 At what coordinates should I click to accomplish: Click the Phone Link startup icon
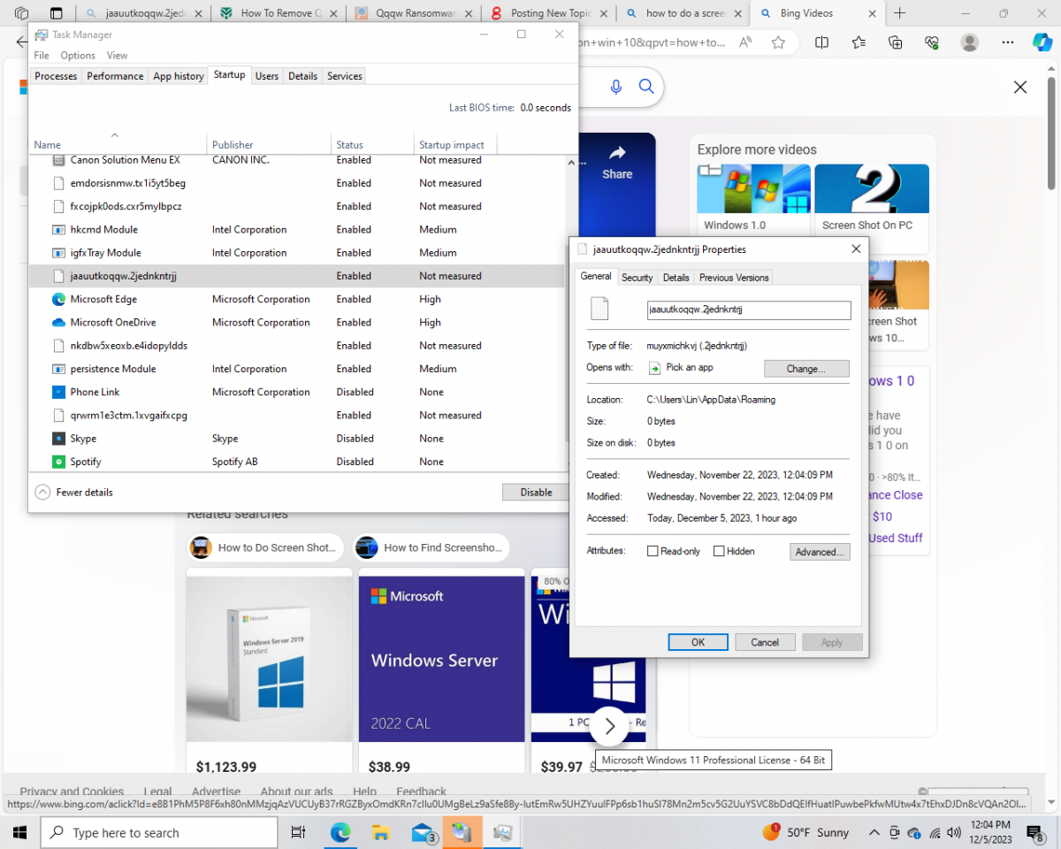[58, 392]
